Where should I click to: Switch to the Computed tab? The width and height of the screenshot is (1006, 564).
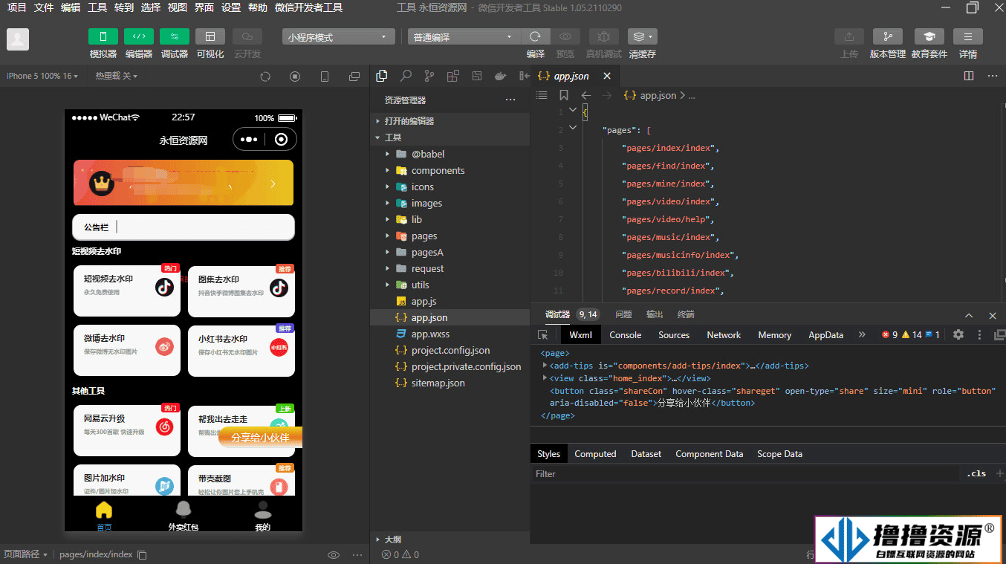pos(595,454)
